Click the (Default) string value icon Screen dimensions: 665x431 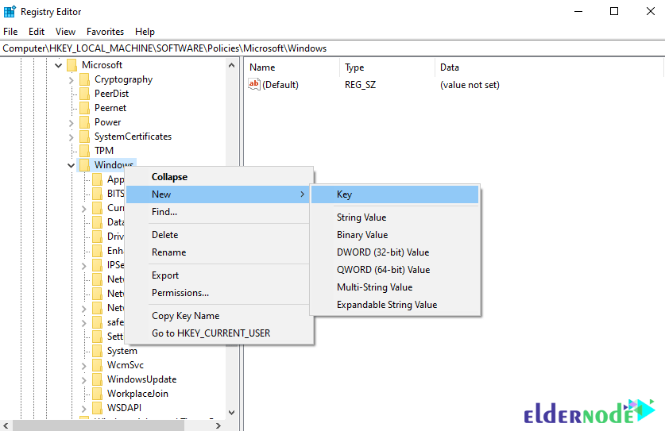254,84
